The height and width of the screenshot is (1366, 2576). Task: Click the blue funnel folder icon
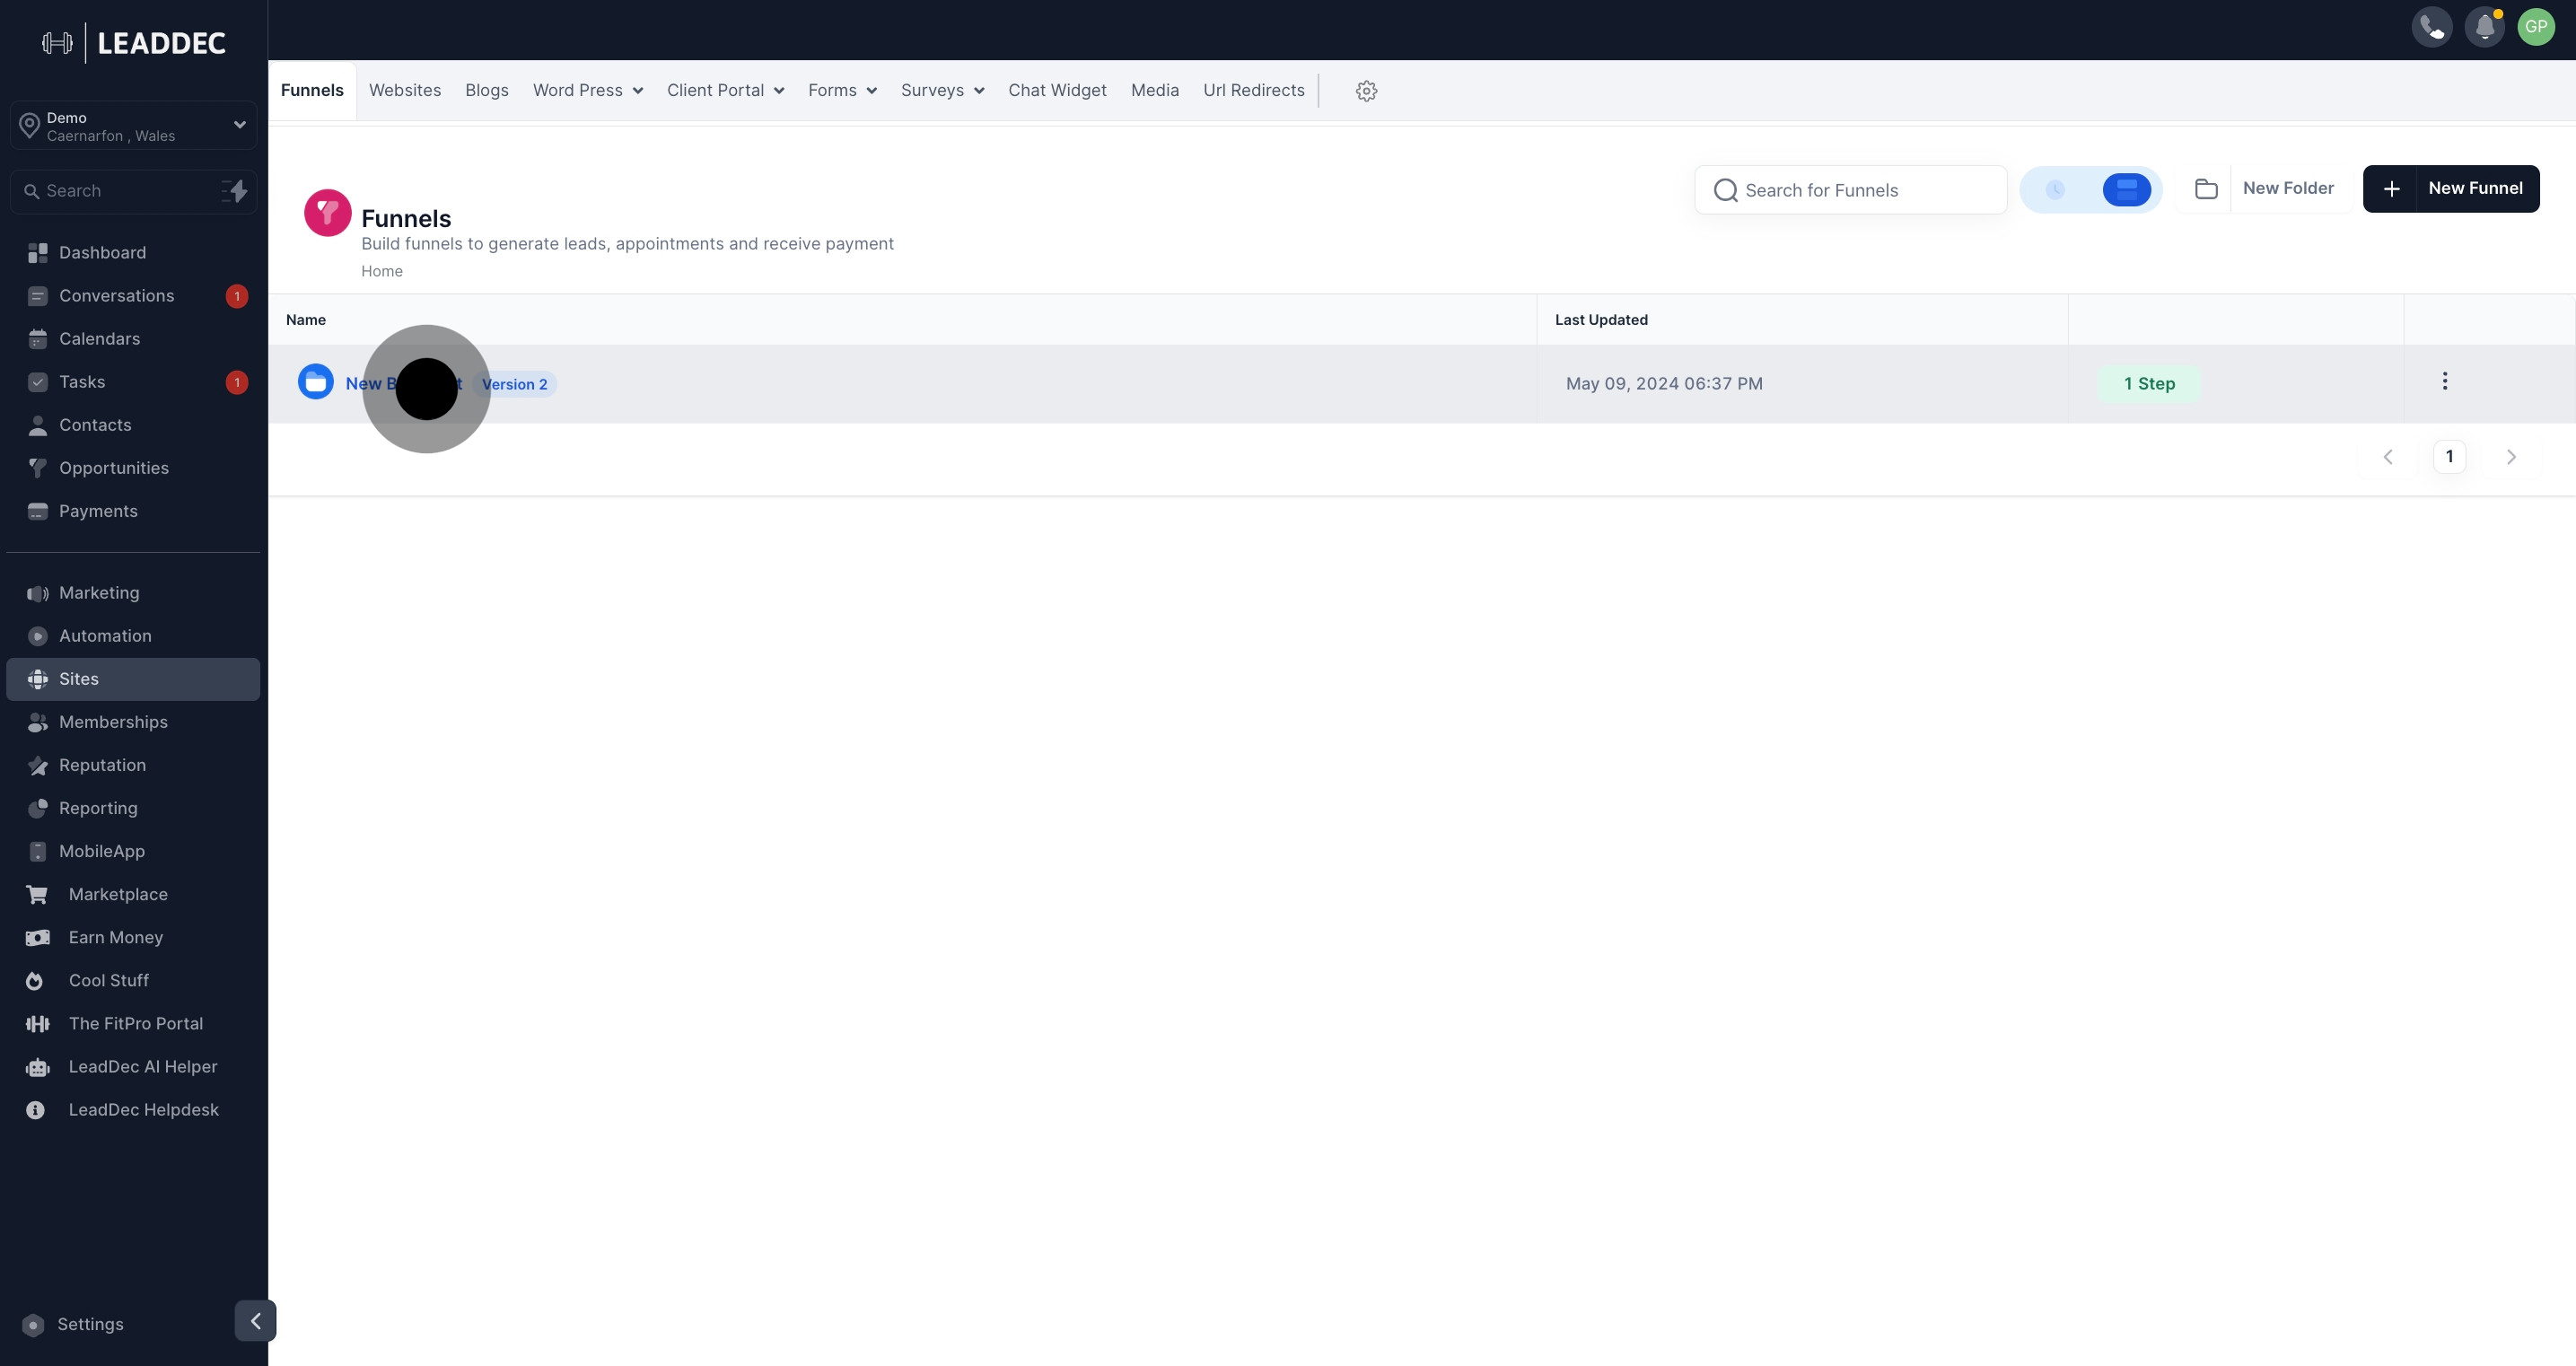pos(316,382)
